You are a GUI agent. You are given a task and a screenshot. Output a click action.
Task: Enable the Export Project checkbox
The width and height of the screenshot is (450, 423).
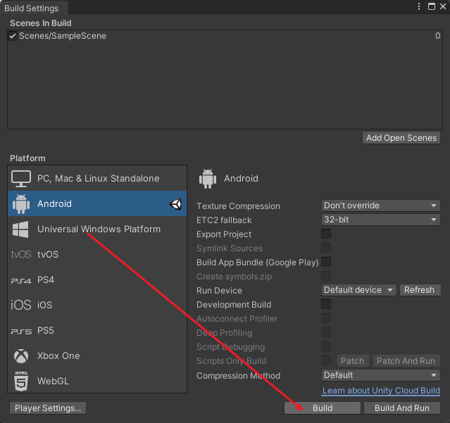[326, 234]
